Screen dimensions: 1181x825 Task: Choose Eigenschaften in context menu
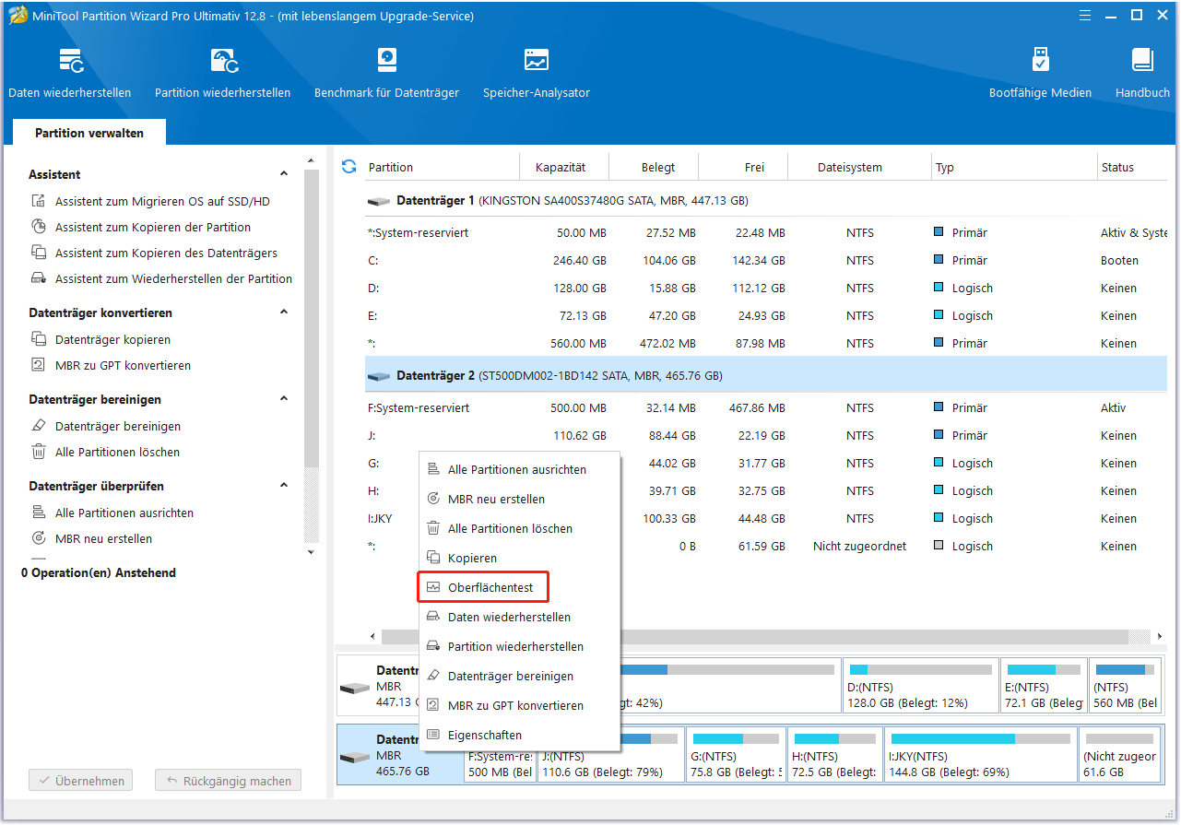tap(519, 735)
